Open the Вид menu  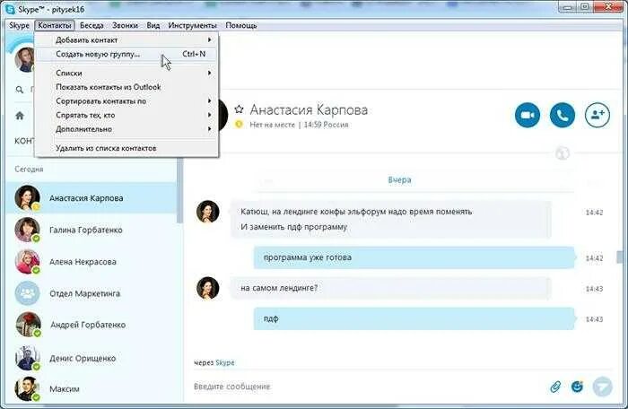point(153,25)
